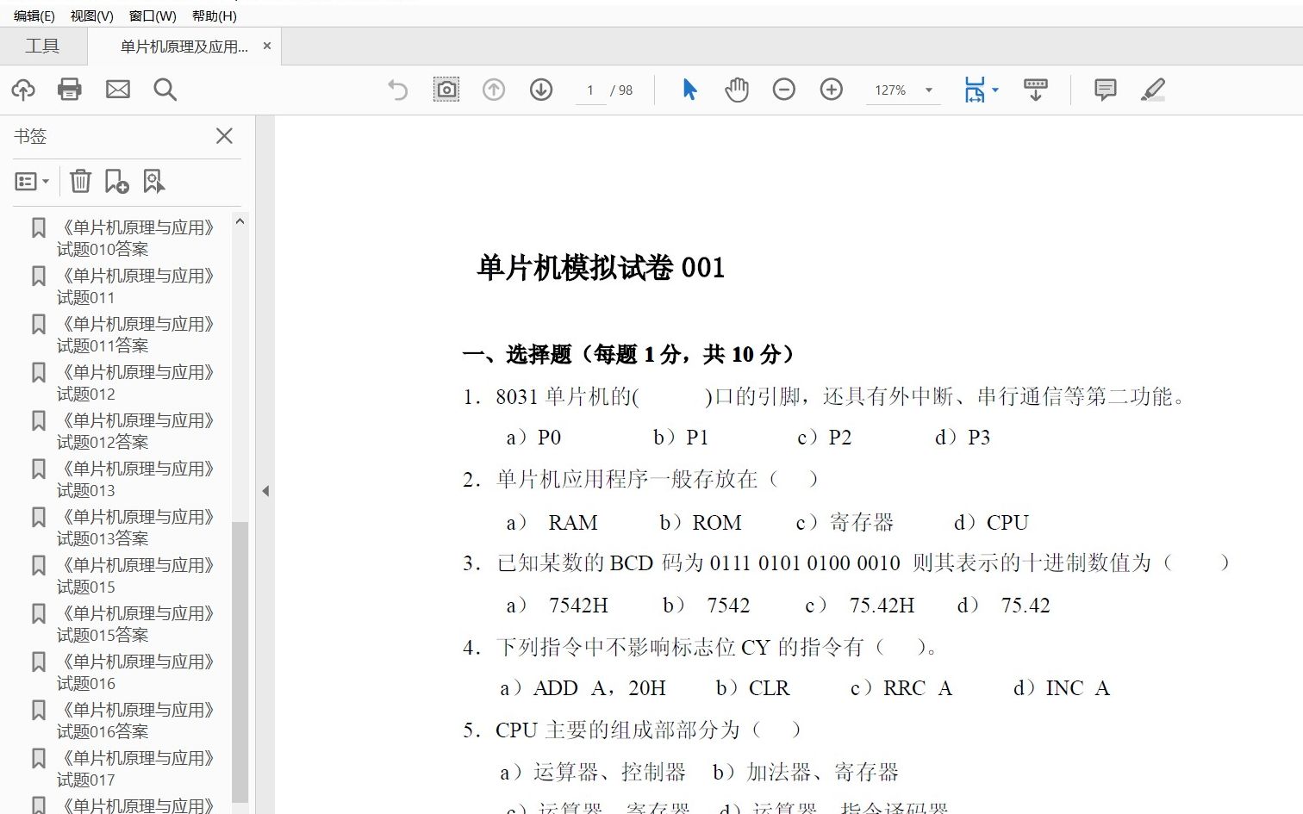This screenshot has height=814, width=1303.
Task: Click the bookmark scrollbar up arrow
Action: tap(240, 221)
